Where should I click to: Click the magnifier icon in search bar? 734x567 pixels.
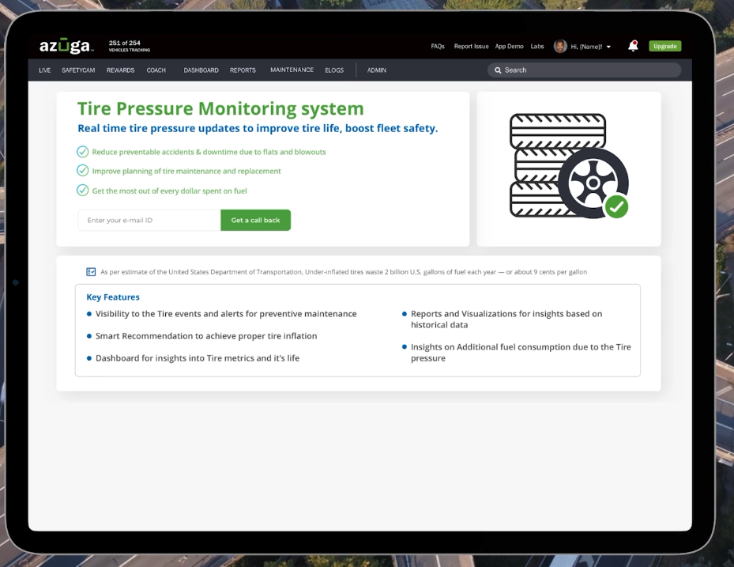coord(498,70)
